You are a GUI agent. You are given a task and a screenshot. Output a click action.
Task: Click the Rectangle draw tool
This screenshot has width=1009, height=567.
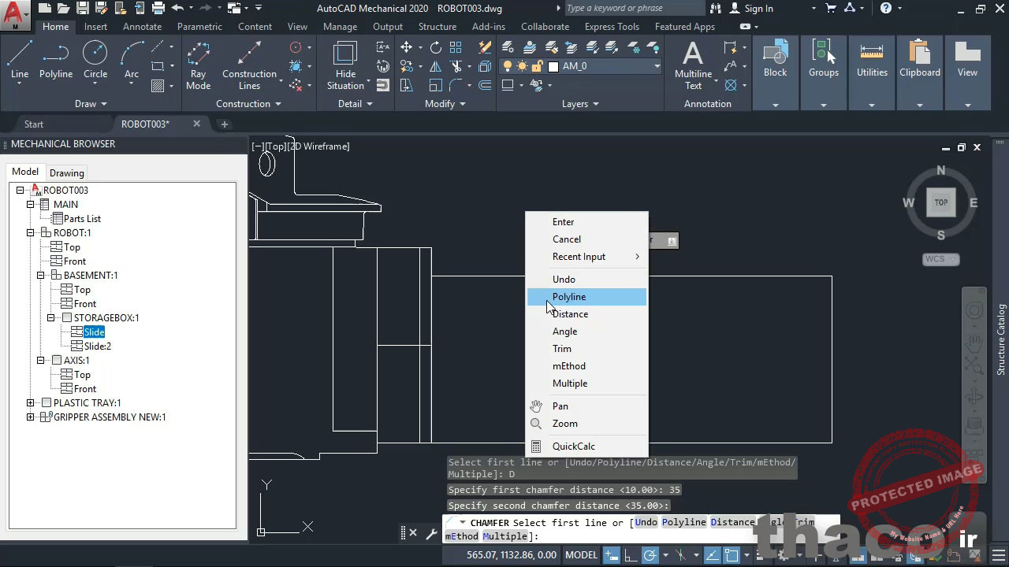158,66
